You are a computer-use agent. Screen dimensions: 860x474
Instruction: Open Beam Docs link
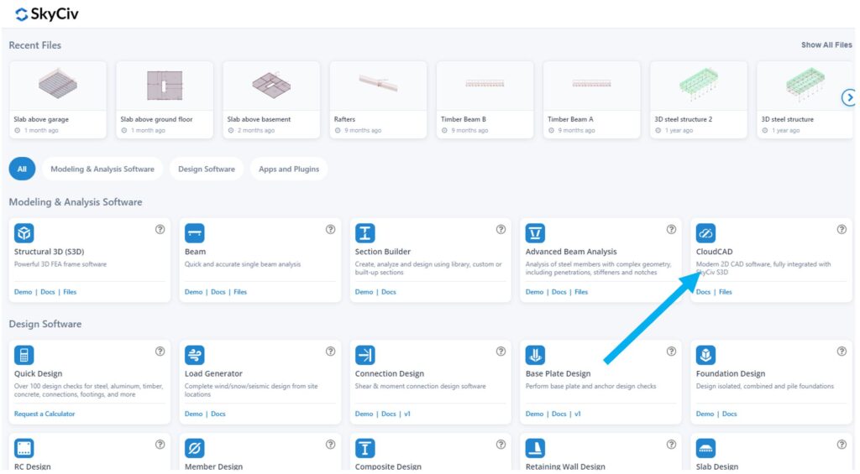[218, 292]
